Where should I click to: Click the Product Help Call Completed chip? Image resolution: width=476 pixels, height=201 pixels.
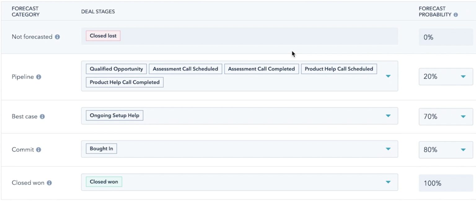click(124, 82)
